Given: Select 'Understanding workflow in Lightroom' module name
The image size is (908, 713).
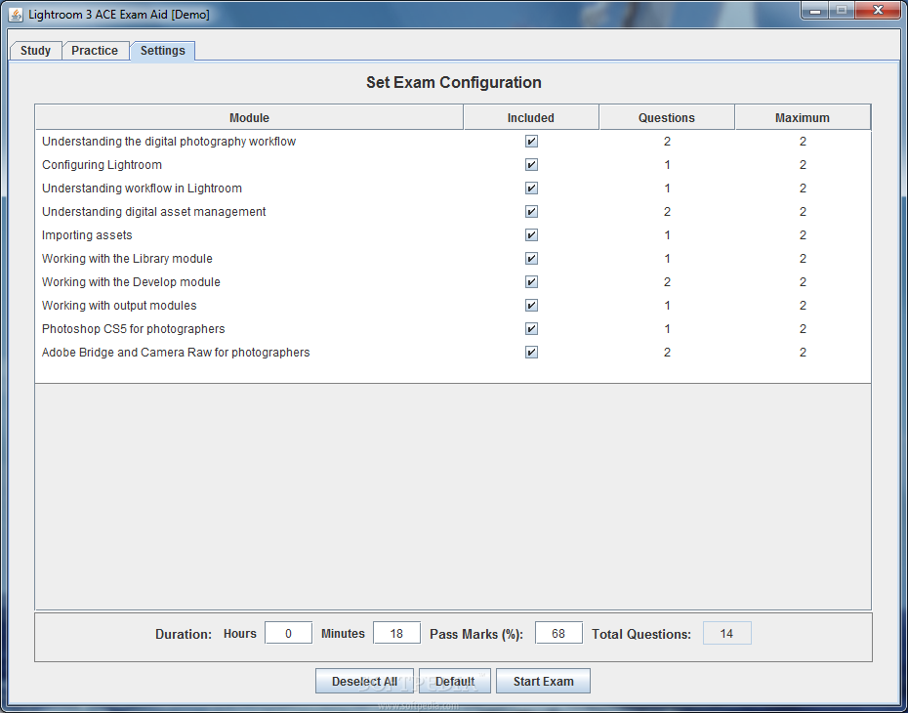Looking at the screenshot, I should click(142, 189).
